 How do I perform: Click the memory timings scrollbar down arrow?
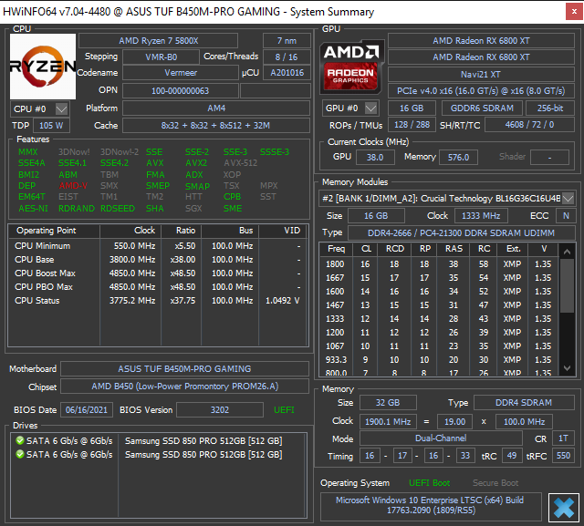tap(567, 368)
